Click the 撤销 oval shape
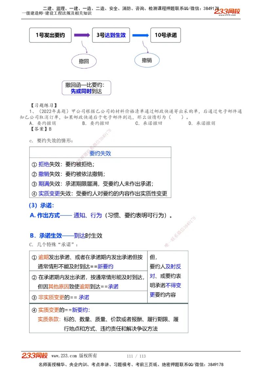The width and height of the screenshot is (262, 372). tap(147, 60)
